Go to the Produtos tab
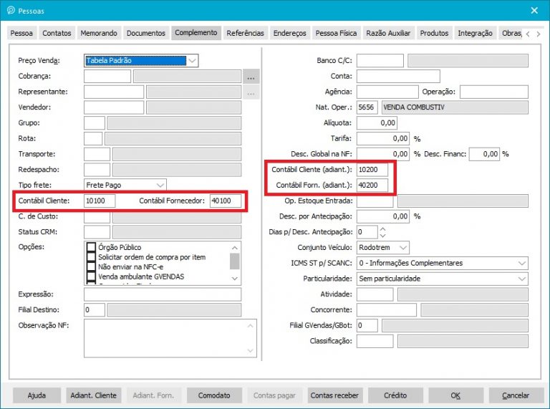Viewport: 550px width, 409px height. (434, 33)
